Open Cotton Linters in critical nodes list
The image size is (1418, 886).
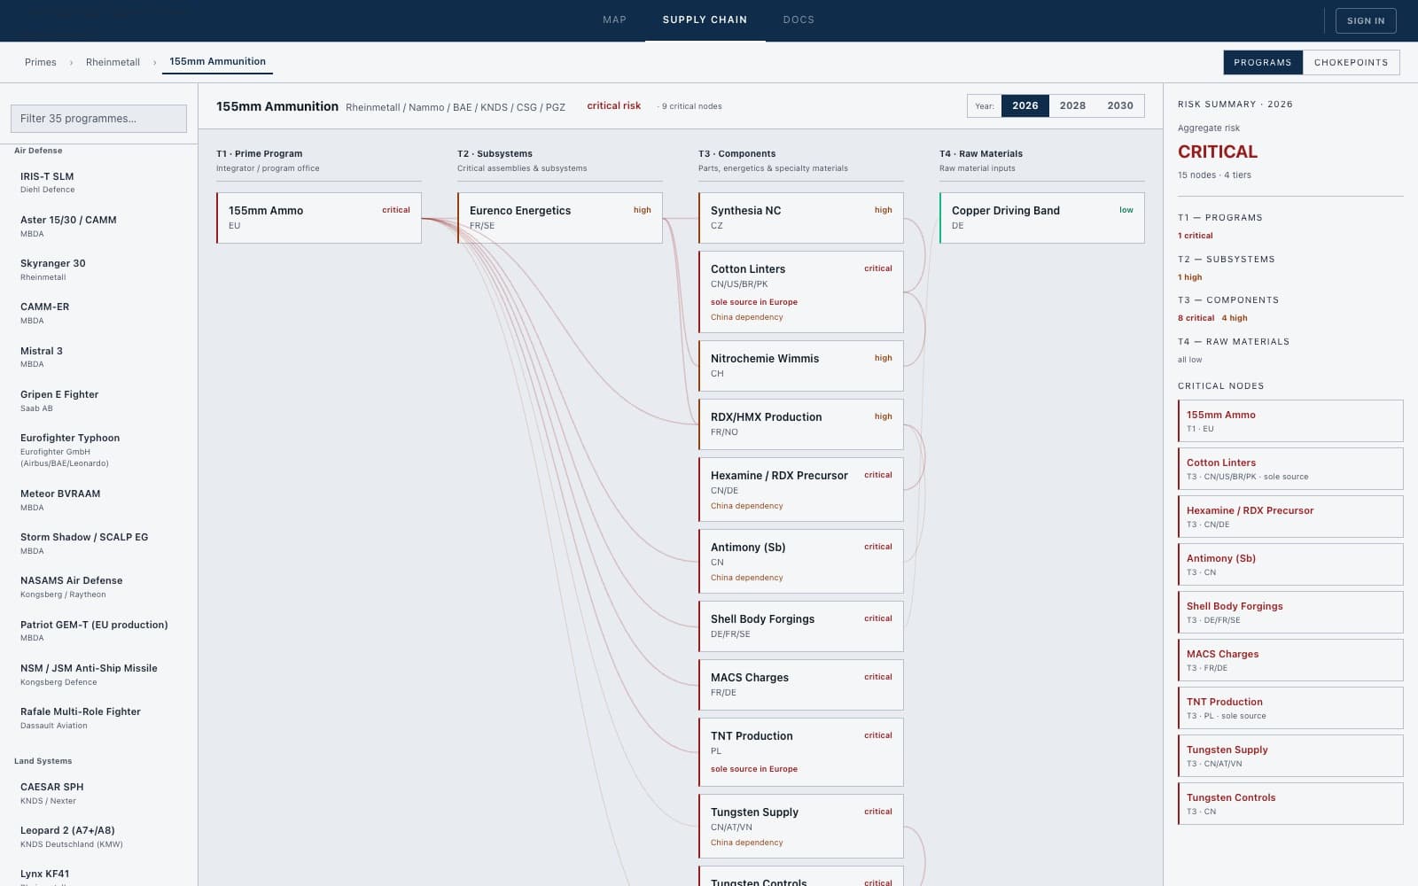[x=1290, y=469]
